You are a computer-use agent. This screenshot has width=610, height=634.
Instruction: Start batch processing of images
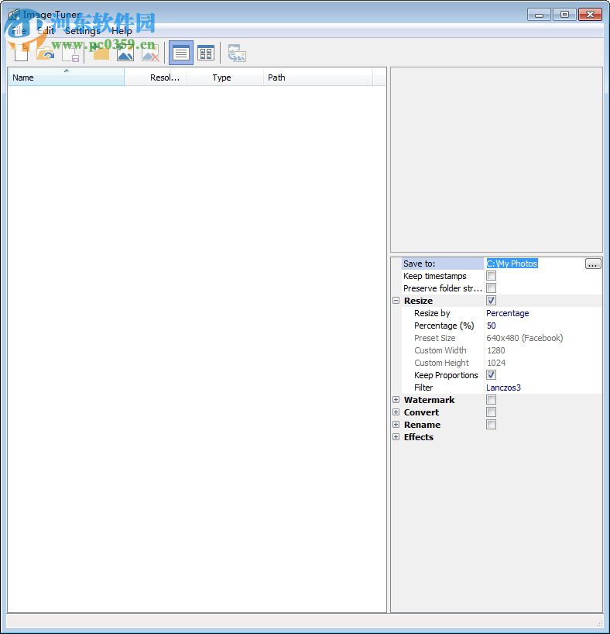click(237, 53)
